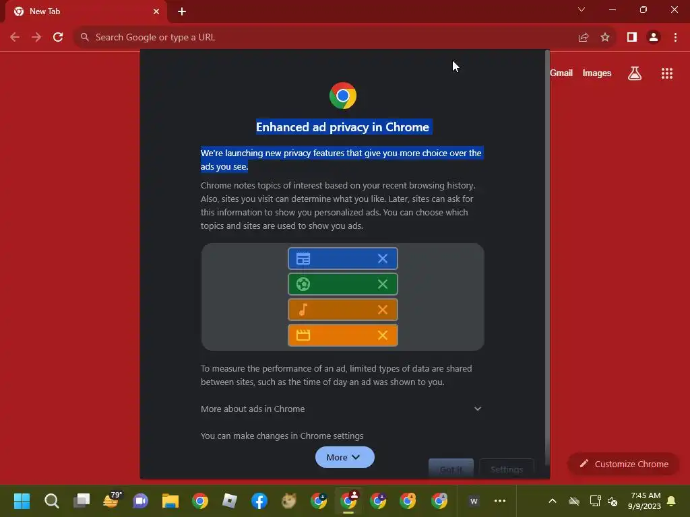Go forward using the forward arrow
The height and width of the screenshot is (517, 690).
[x=36, y=37]
